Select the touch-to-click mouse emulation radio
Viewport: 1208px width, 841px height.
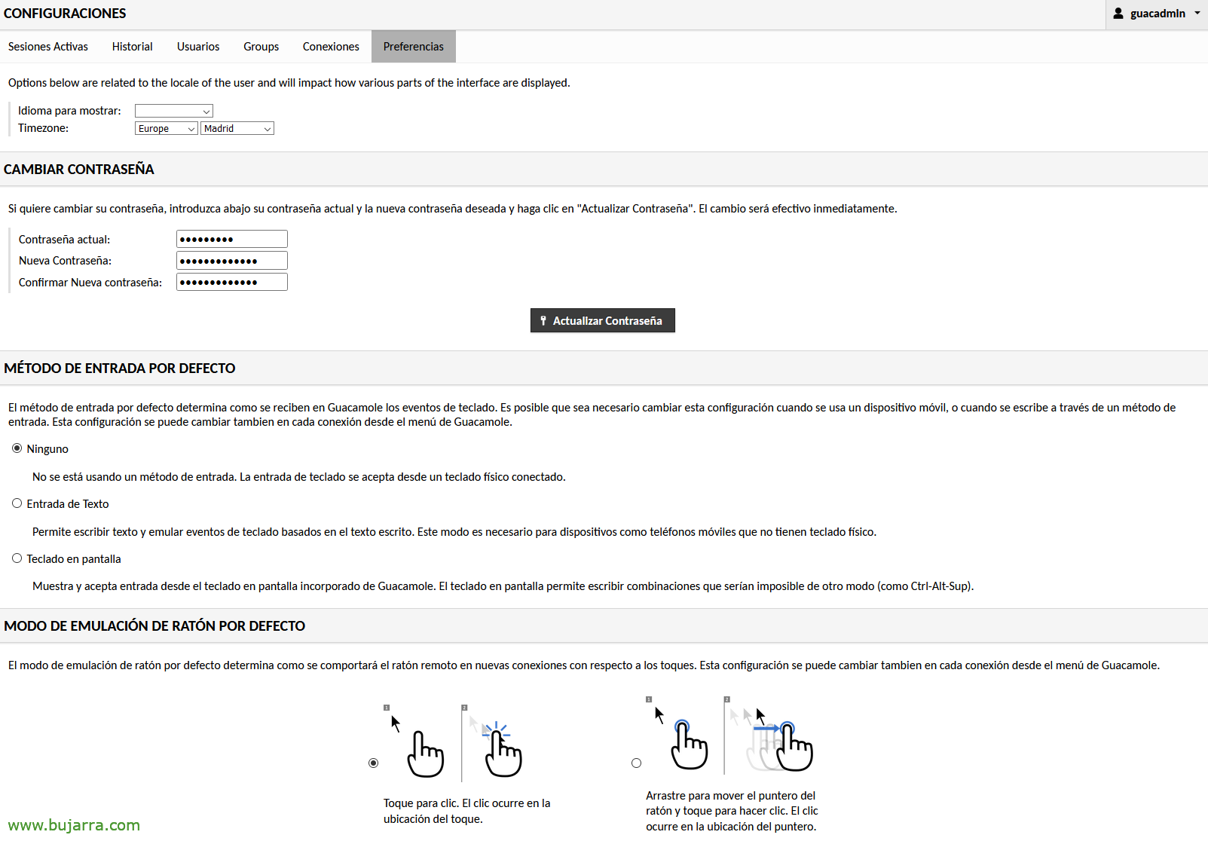point(373,763)
